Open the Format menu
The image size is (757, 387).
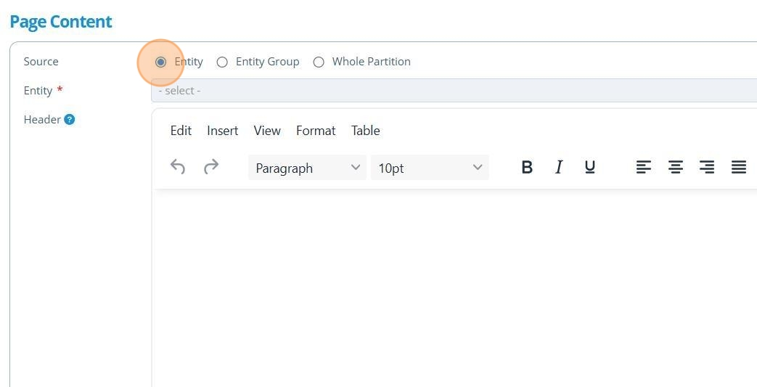tap(316, 131)
